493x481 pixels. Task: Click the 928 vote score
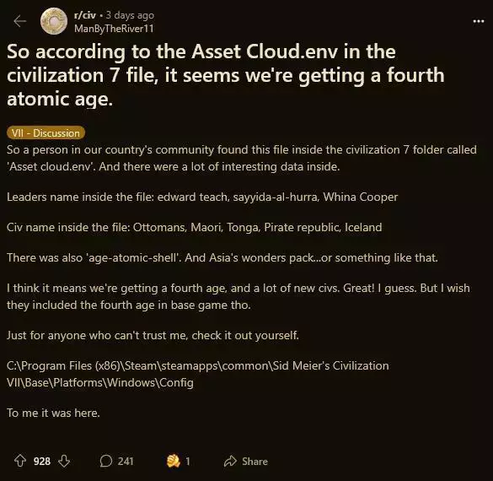coord(42,461)
